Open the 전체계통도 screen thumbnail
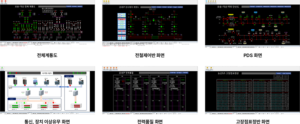Image resolution: width=300 pixels, height=124 pixels. point(47,24)
